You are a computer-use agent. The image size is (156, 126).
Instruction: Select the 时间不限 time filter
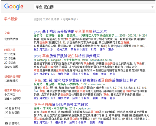click(x=10, y=50)
